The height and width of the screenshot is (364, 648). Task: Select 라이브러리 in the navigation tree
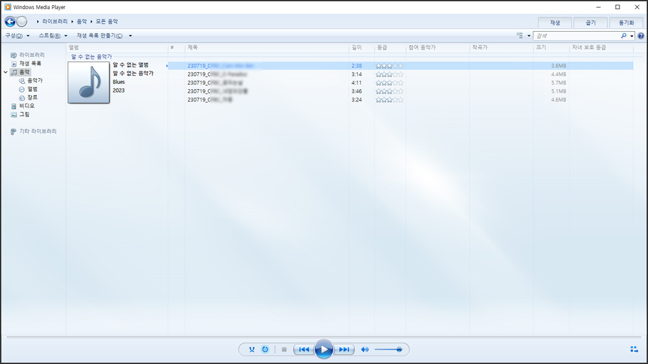32,55
